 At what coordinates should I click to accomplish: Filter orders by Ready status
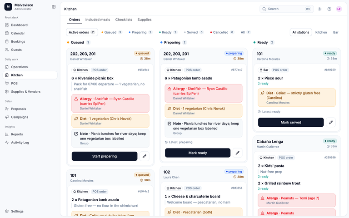168,32
